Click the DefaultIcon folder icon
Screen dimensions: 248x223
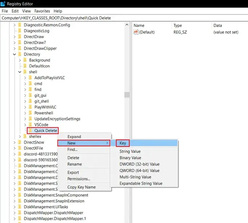click(25, 66)
